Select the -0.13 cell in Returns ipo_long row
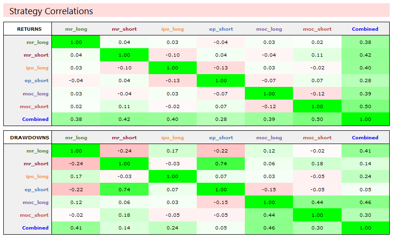Image resolution: width=393 pixels, height=238 pixels. [x=221, y=68]
